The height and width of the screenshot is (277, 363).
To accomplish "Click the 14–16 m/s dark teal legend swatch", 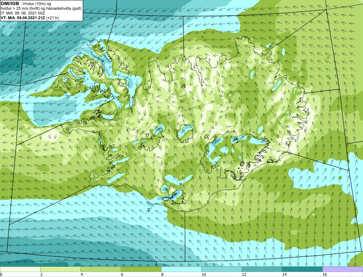I will coord(302,269).
